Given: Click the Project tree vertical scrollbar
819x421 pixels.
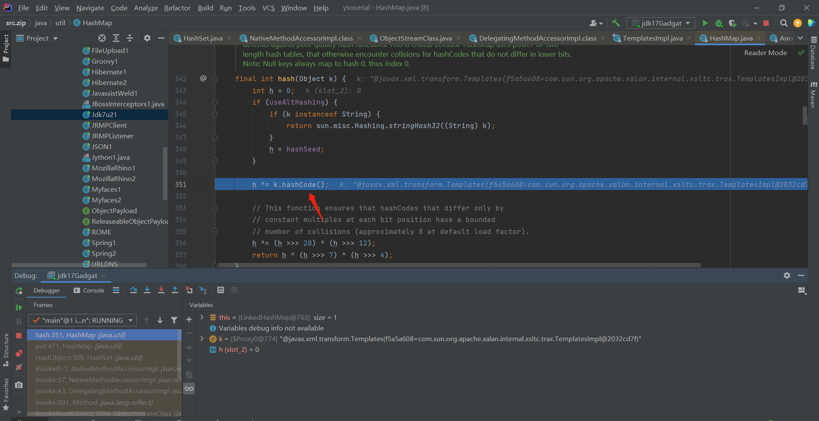Looking at the screenshot, I should pyautogui.click(x=165, y=173).
